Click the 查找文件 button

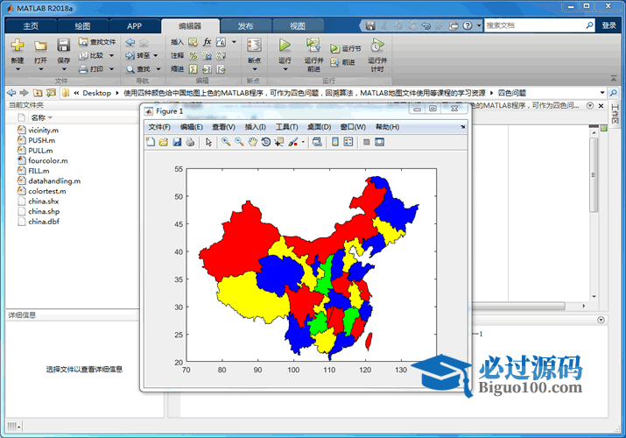[97, 41]
